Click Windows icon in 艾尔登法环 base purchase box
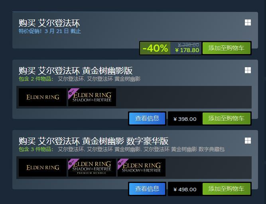This screenshot has height=204, width=266. (248, 23)
